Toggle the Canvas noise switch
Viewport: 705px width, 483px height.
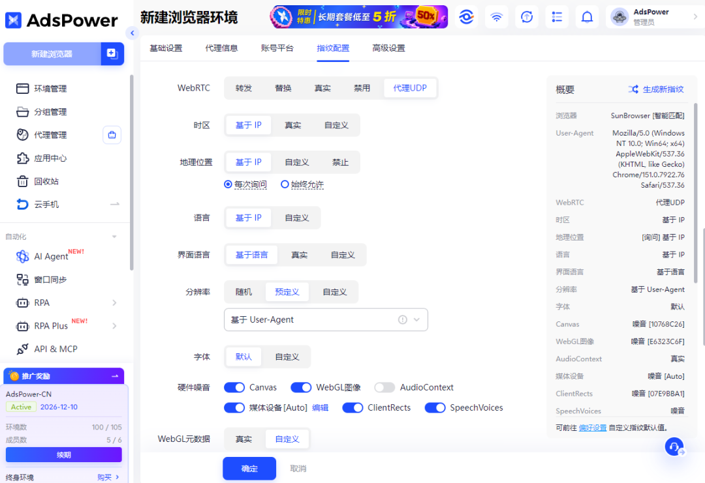[x=234, y=387]
